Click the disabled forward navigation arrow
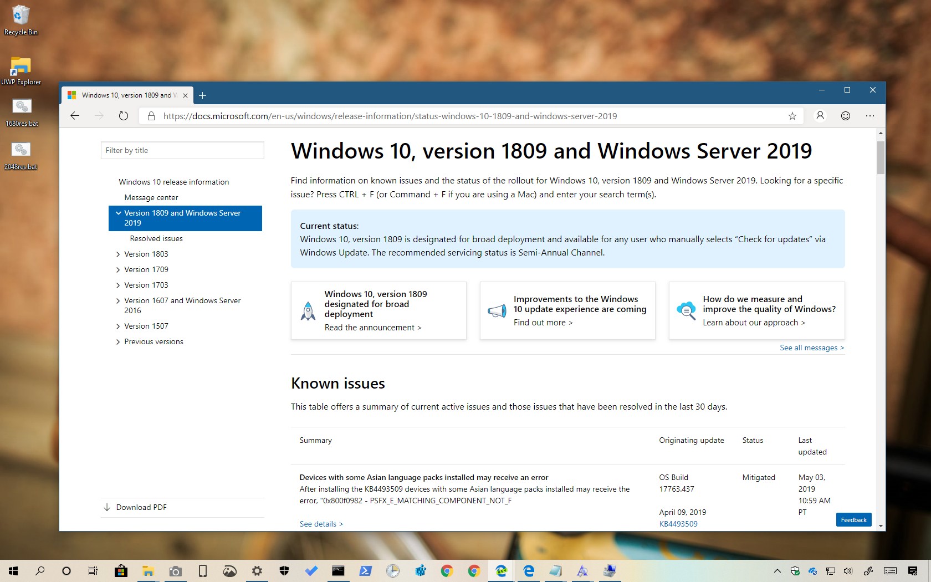This screenshot has width=931, height=582. 99,116
